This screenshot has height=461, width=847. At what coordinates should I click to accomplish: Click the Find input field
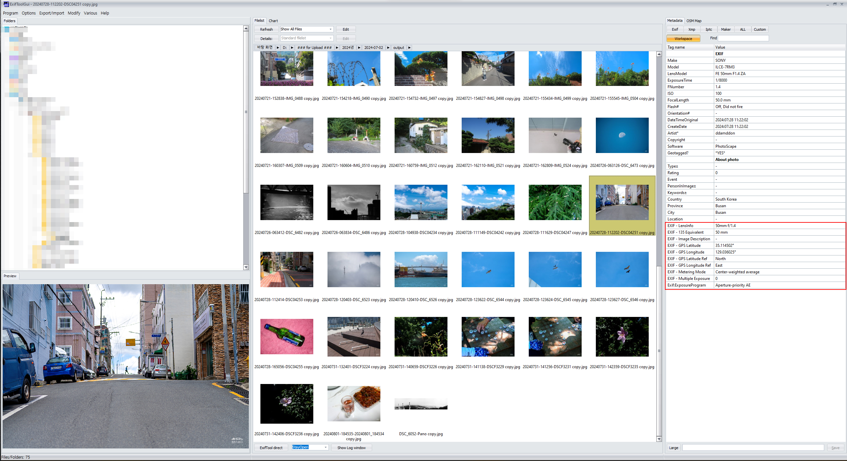tap(743, 38)
